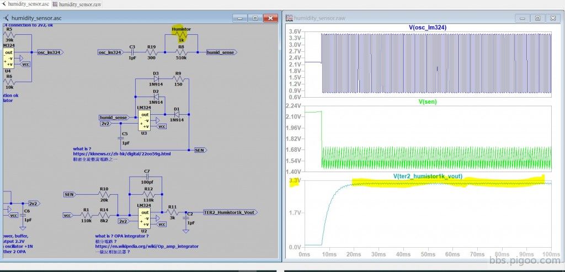Select the V(osc_lm324) trace label
Image resolution: width=565 pixels, height=272 pixels.
coord(428,28)
